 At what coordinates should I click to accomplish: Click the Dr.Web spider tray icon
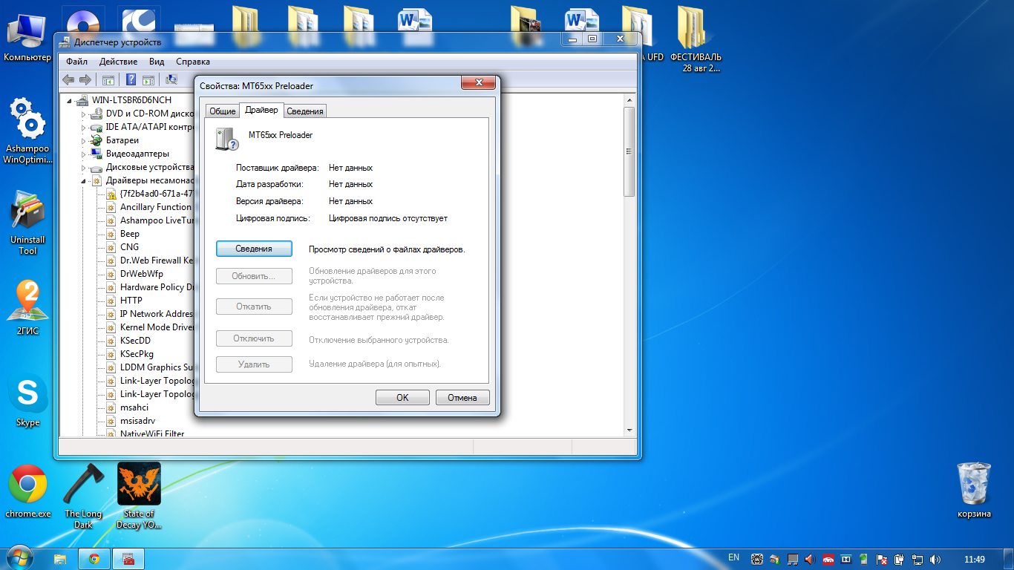[x=757, y=559]
